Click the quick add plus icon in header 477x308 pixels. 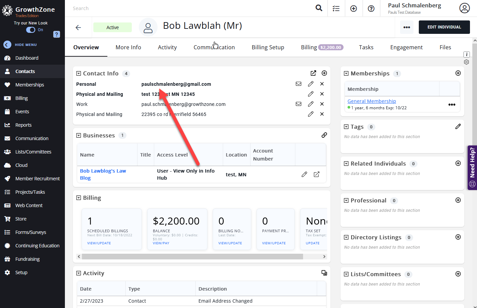click(x=354, y=8)
